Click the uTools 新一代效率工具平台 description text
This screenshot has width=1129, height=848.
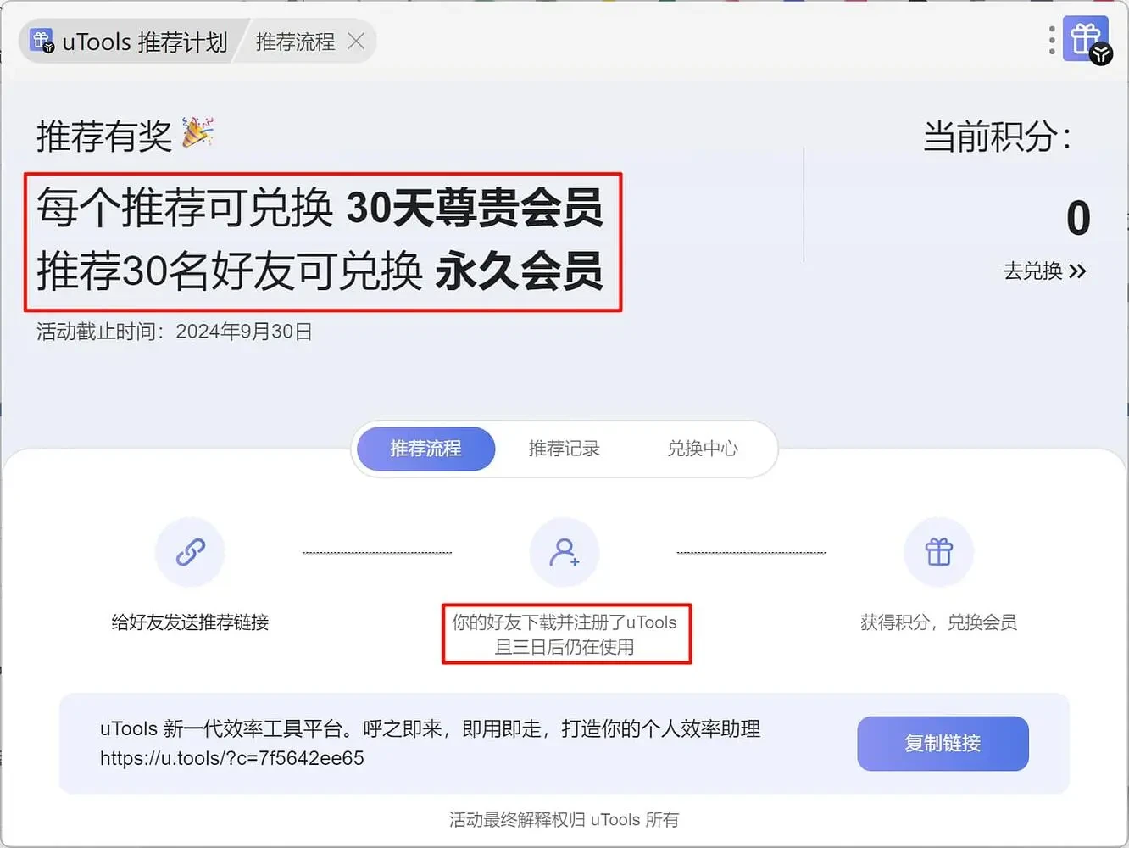click(430, 728)
